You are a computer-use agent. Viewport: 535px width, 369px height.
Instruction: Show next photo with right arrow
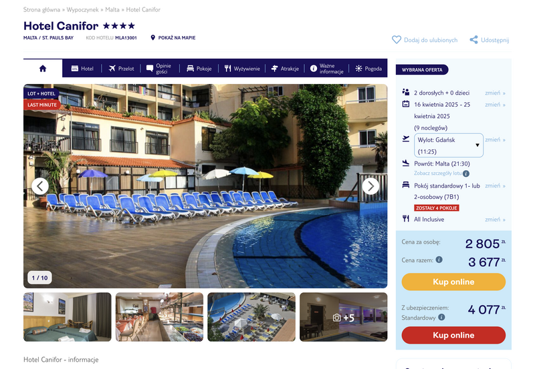click(370, 186)
